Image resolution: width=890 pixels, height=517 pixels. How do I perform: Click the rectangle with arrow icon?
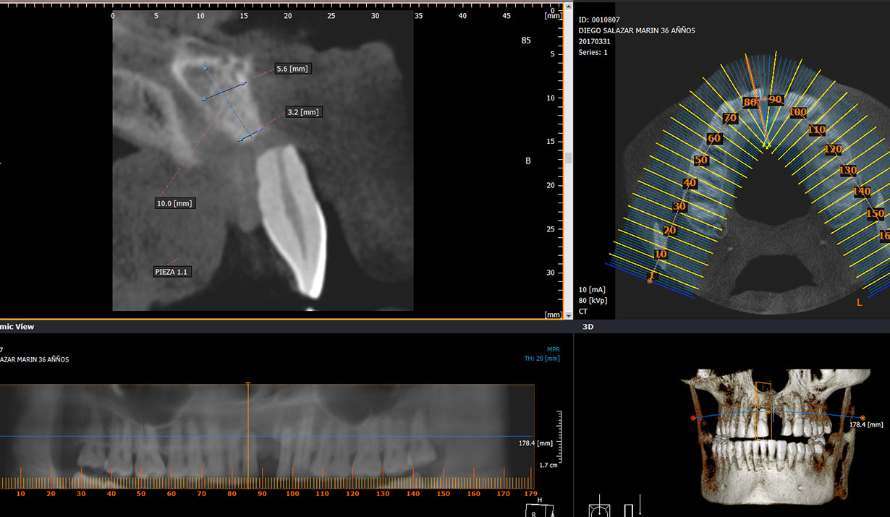(628, 510)
